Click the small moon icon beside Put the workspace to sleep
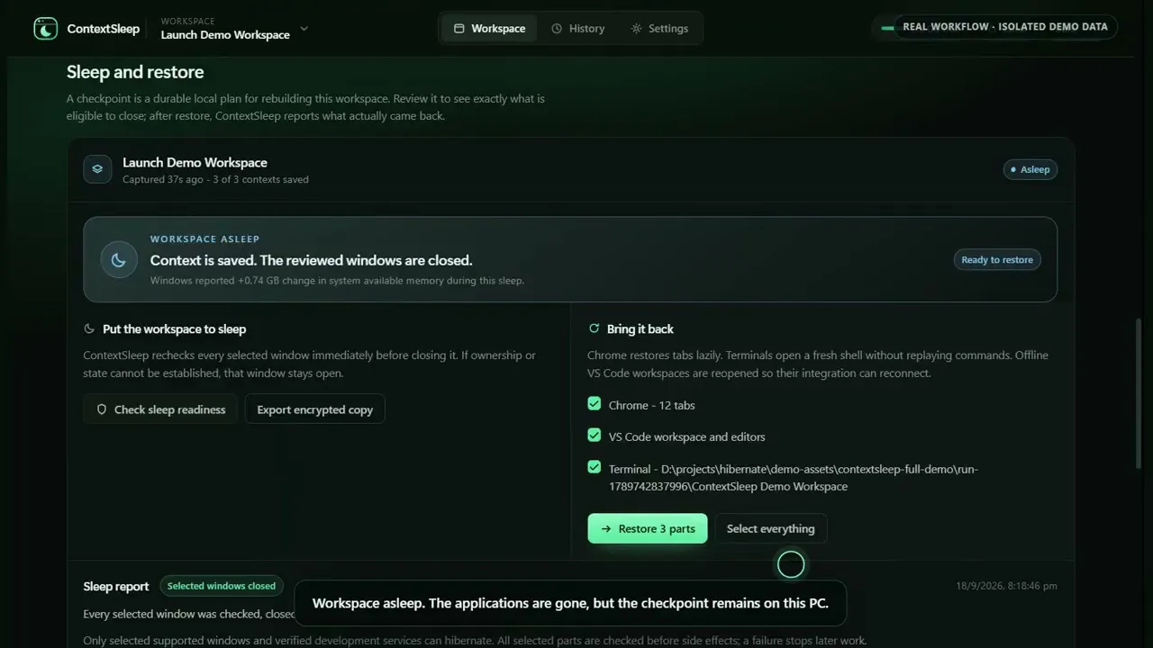 tap(89, 329)
